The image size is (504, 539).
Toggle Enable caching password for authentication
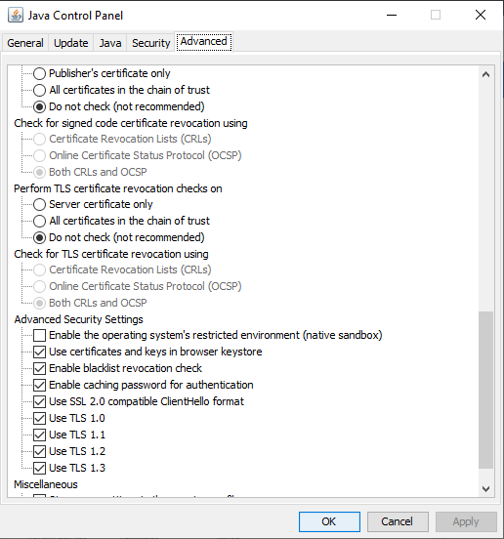click(39, 385)
